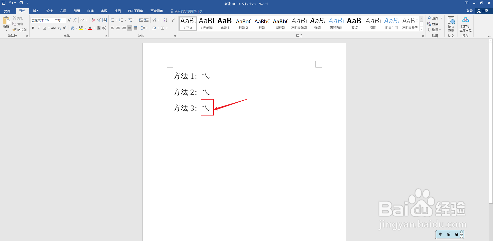493x241 pixels.
Task: Copy the selection (复制)
Action: [18, 24]
